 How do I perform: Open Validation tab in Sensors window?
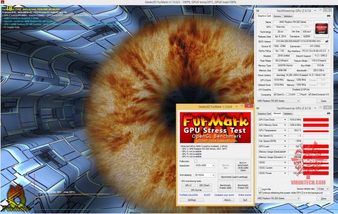pos(288,114)
